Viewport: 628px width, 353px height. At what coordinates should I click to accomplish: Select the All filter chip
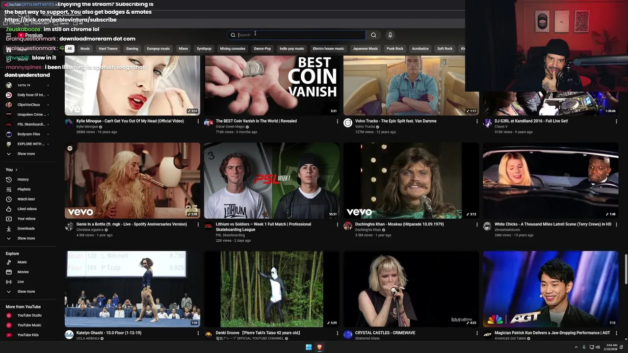point(70,49)
